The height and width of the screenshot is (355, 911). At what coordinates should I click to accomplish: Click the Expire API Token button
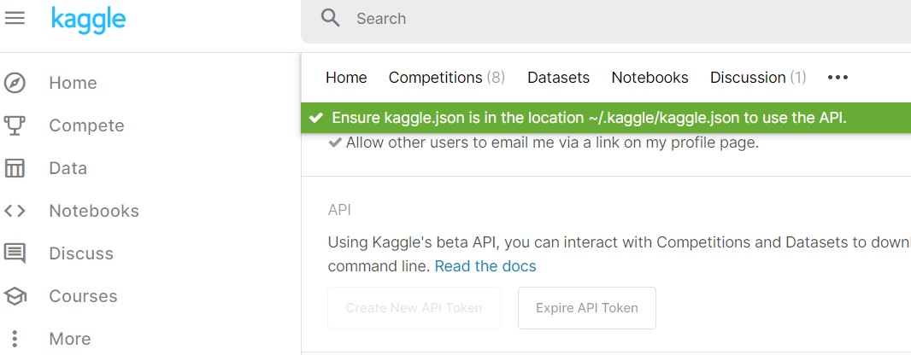point(586,308)
